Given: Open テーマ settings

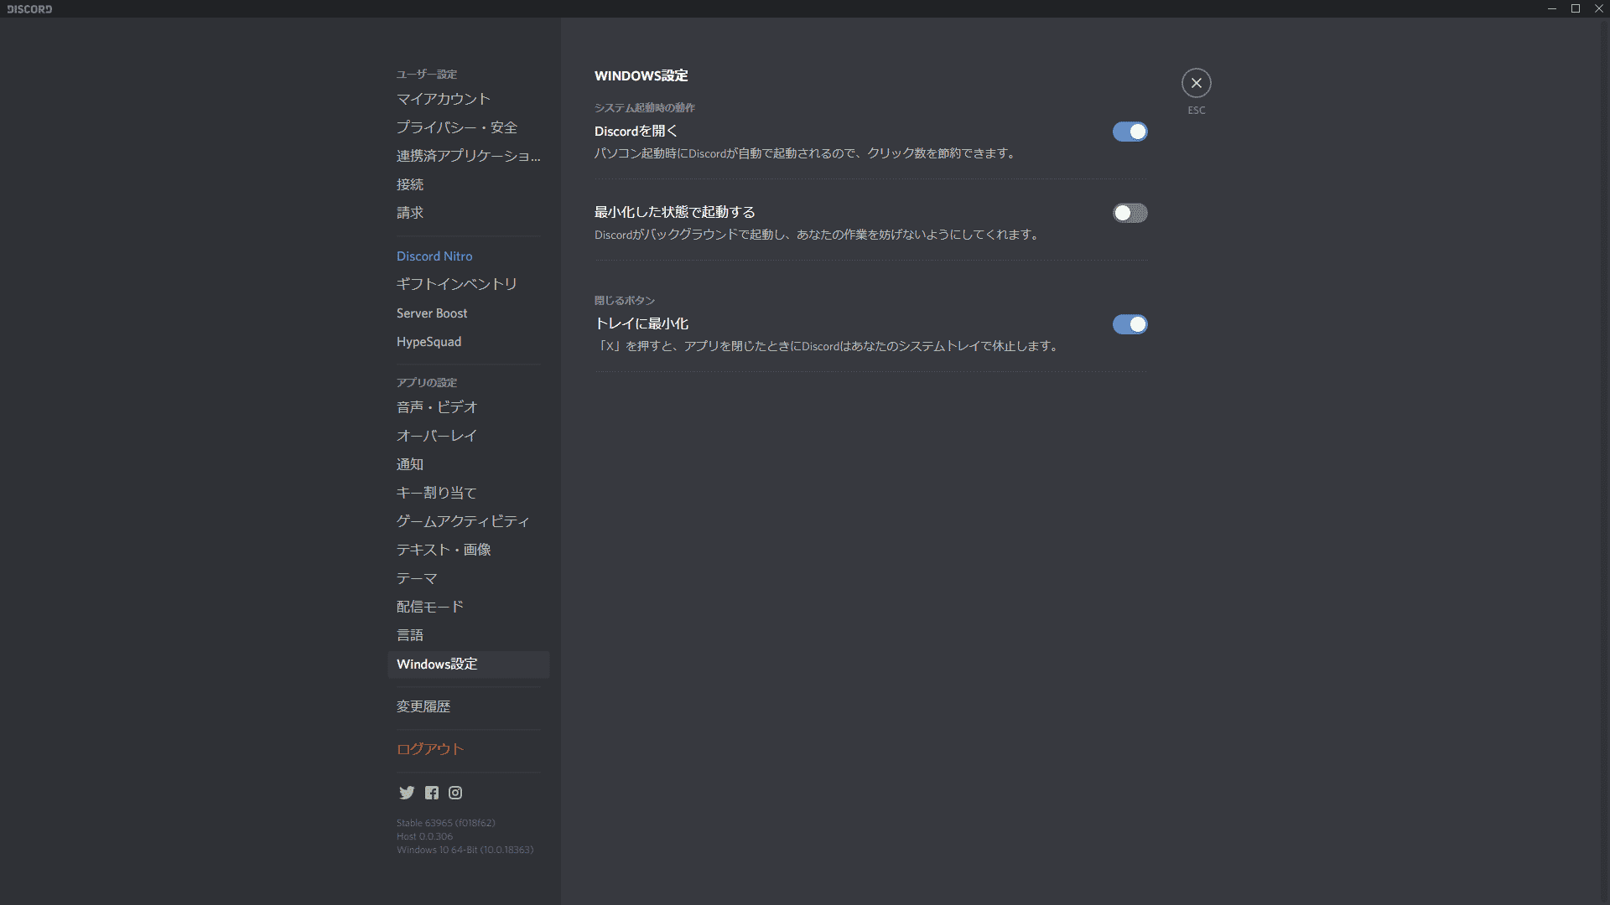Looking at the screenshot, I should [x=469, y=578].
